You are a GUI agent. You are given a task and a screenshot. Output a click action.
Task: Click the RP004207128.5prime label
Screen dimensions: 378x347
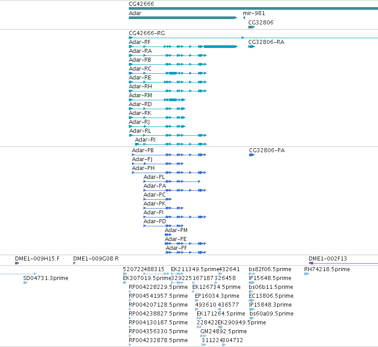coord(158,305)
